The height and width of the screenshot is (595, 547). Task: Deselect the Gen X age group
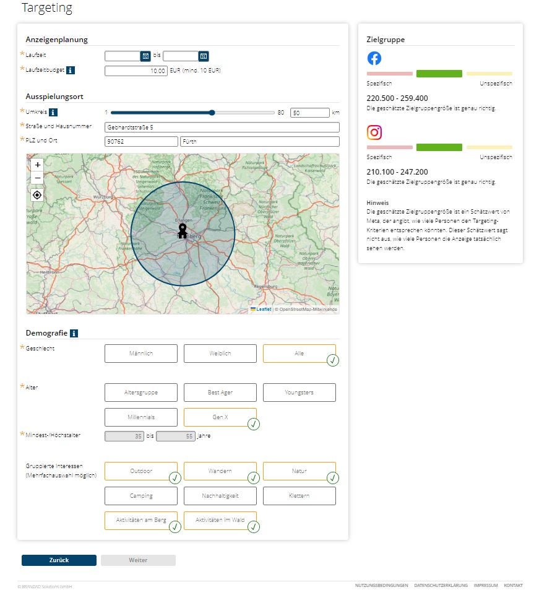click(x=220, y=417)
